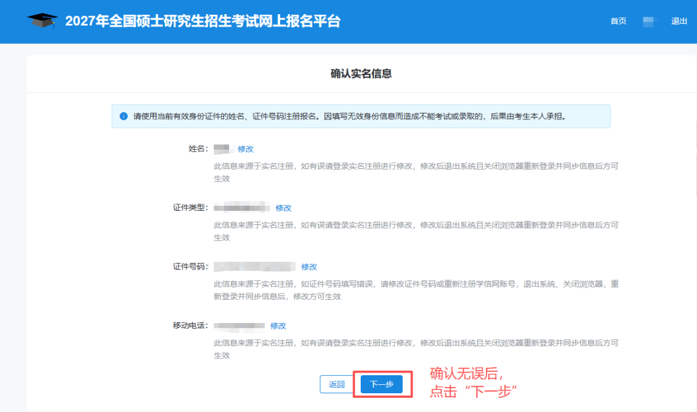Click the blurred 证件号码 value
The height and width of the screenshot is (412, 697).
255,267
